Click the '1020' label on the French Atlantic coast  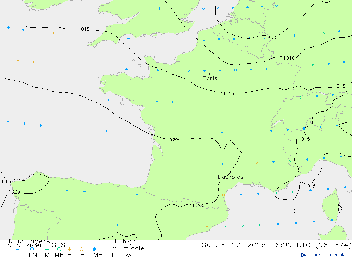point(172,140)
